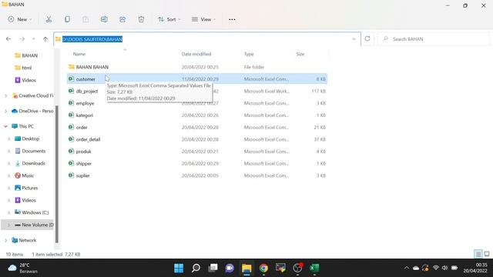493x277 pixels.
Task: Open the View dropdown
Action: point(203,19)
